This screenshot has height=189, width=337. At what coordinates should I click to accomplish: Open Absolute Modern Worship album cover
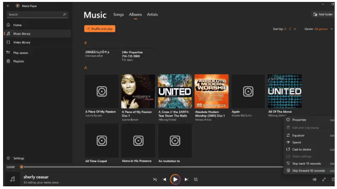pyautogui.click(x=212, y=91)
